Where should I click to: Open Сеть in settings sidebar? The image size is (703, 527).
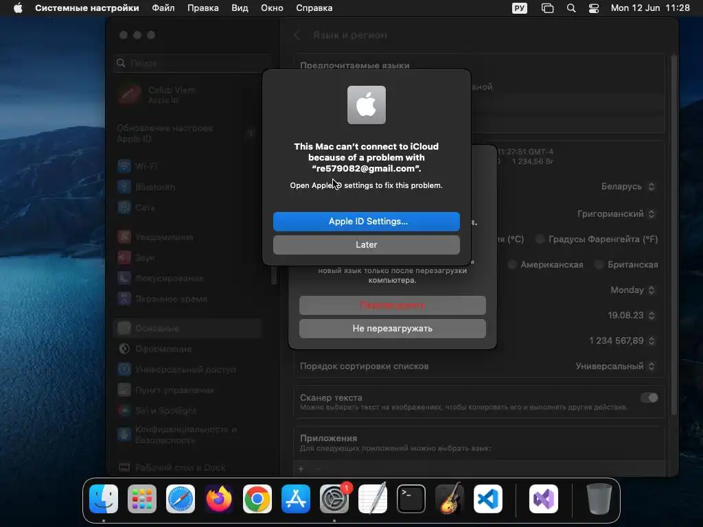[188, 207]
